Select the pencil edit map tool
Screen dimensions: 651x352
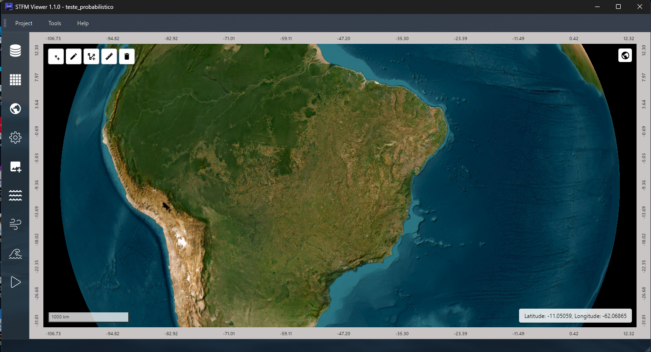74,57
